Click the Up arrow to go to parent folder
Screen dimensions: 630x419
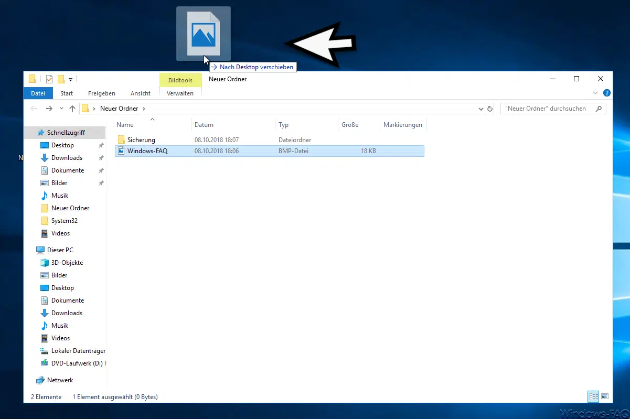point(72,109)
